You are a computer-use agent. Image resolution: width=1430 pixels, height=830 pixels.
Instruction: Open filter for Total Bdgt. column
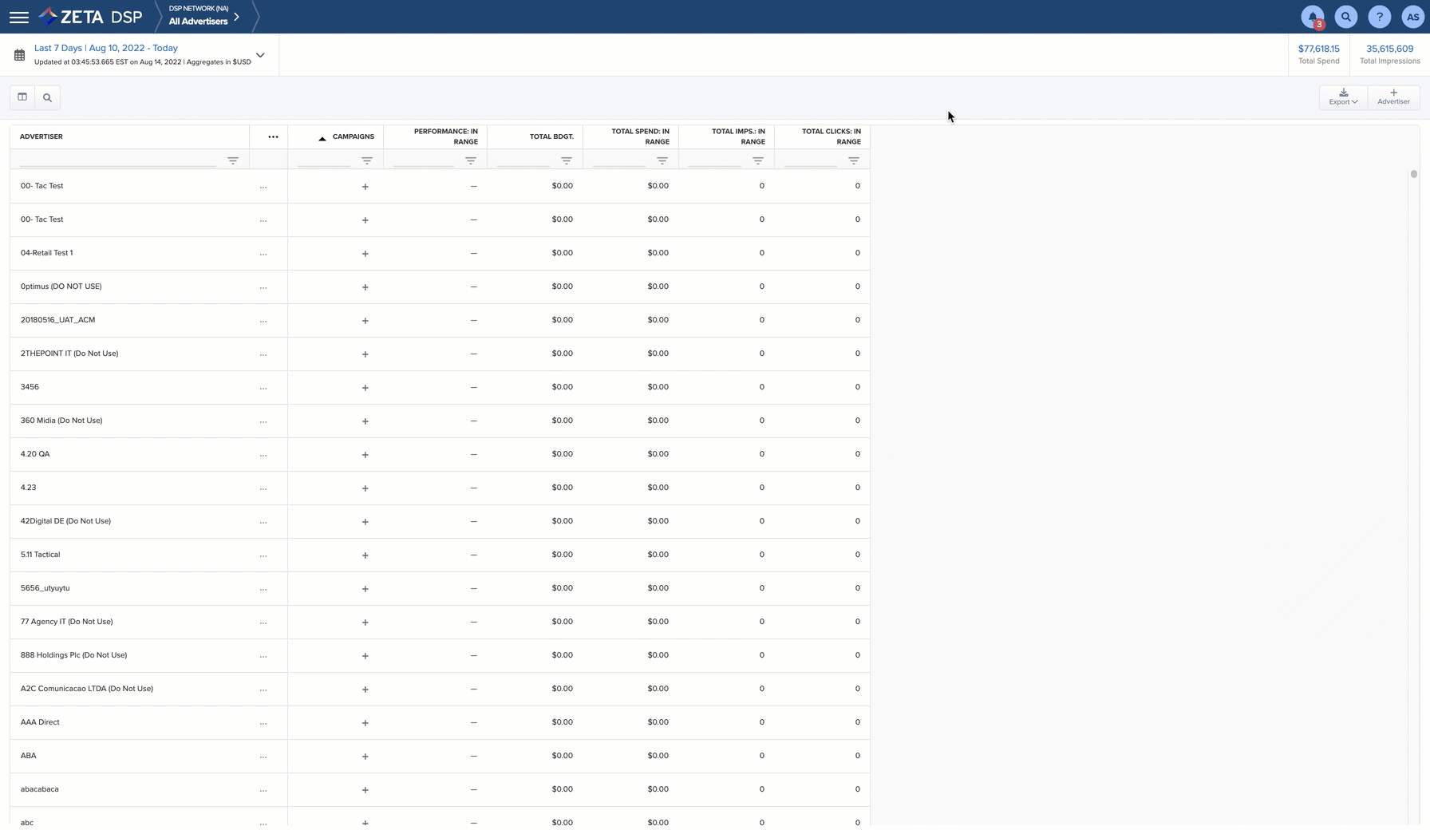point(567,160)
